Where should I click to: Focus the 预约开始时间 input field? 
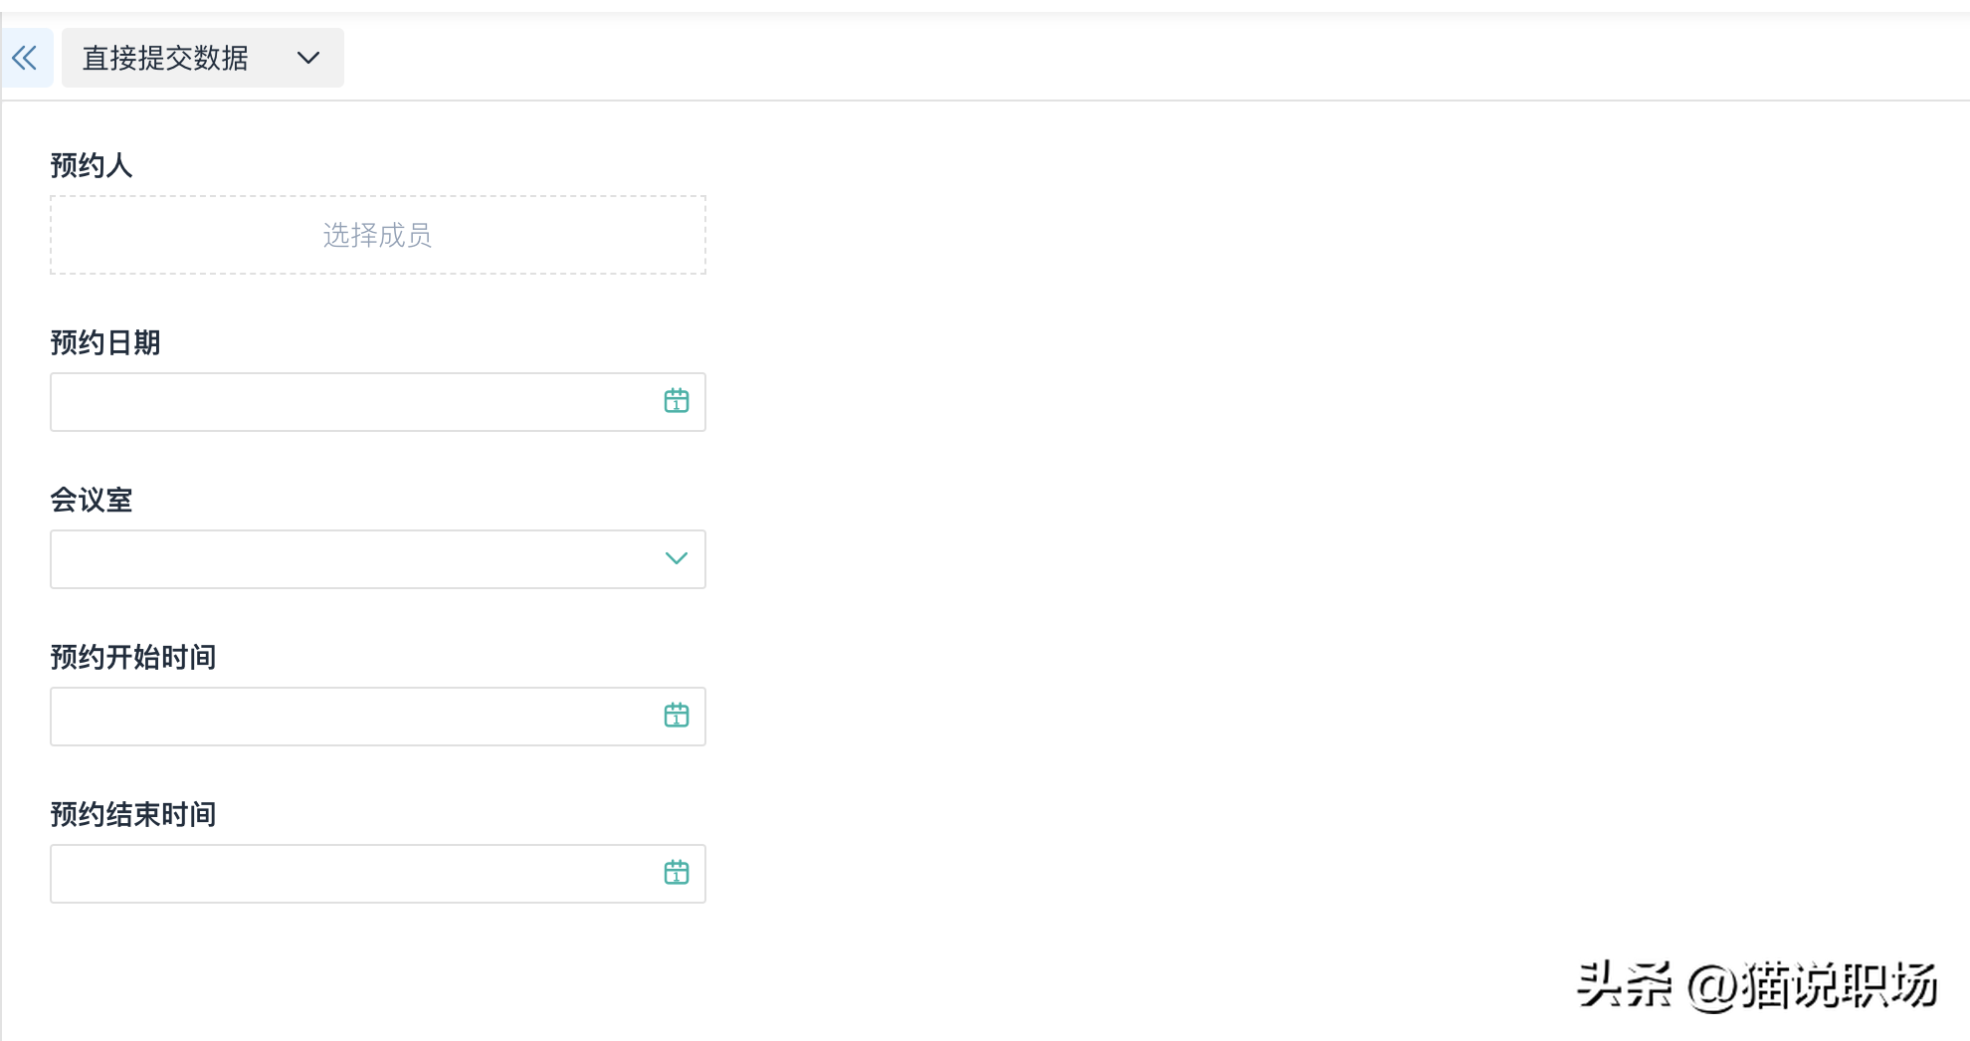348,717
